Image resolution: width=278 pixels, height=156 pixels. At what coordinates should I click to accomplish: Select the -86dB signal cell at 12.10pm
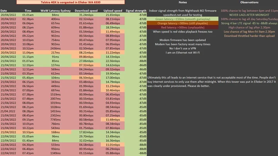pos(136,65)
